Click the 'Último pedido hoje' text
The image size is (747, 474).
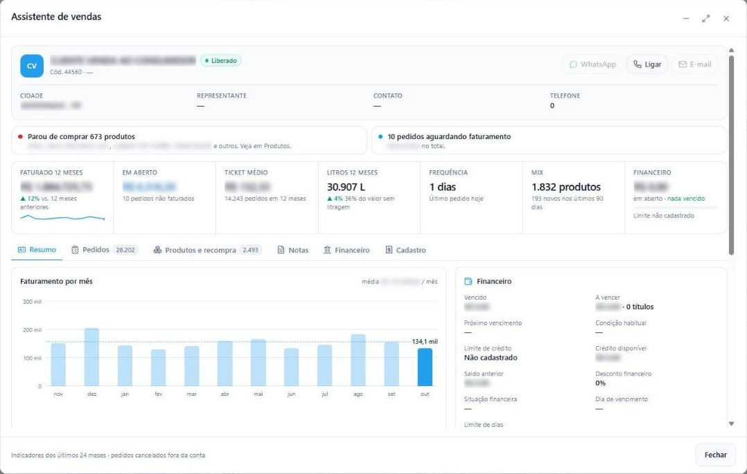pos(456,199)
